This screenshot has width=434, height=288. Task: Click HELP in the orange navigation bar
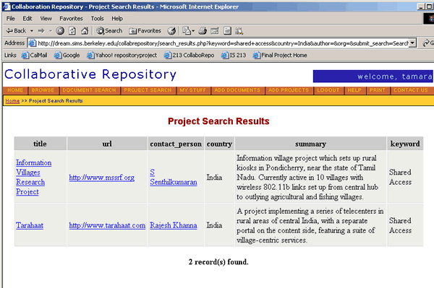click(354, 90)
